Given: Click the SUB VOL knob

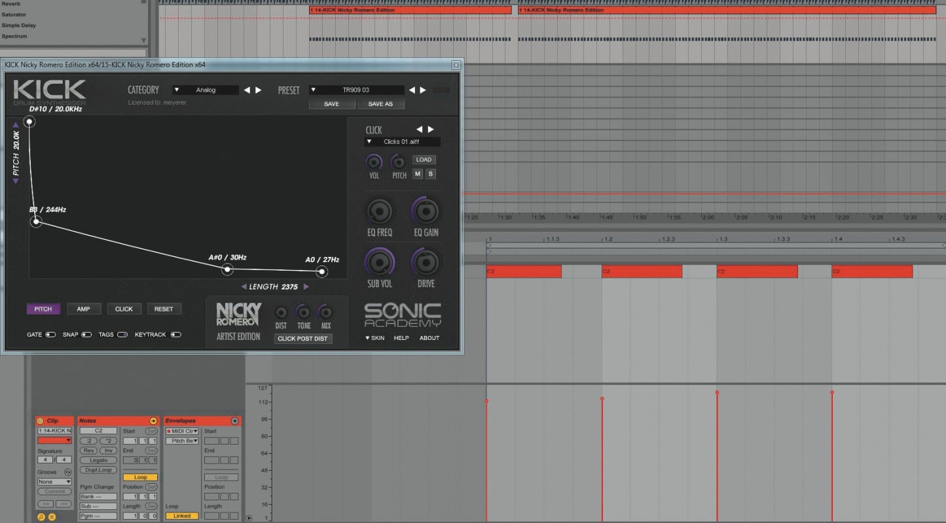Looking at the screenshot, I should 379,263.
